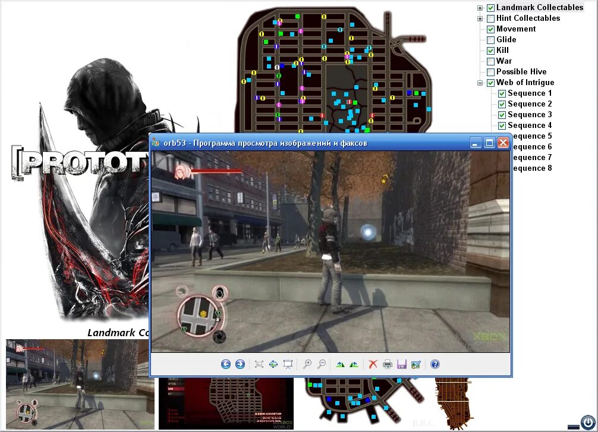Expand the Hint Collectables tree node
Viewport: 598px width, 432px height.
click(x=480, y=18)
